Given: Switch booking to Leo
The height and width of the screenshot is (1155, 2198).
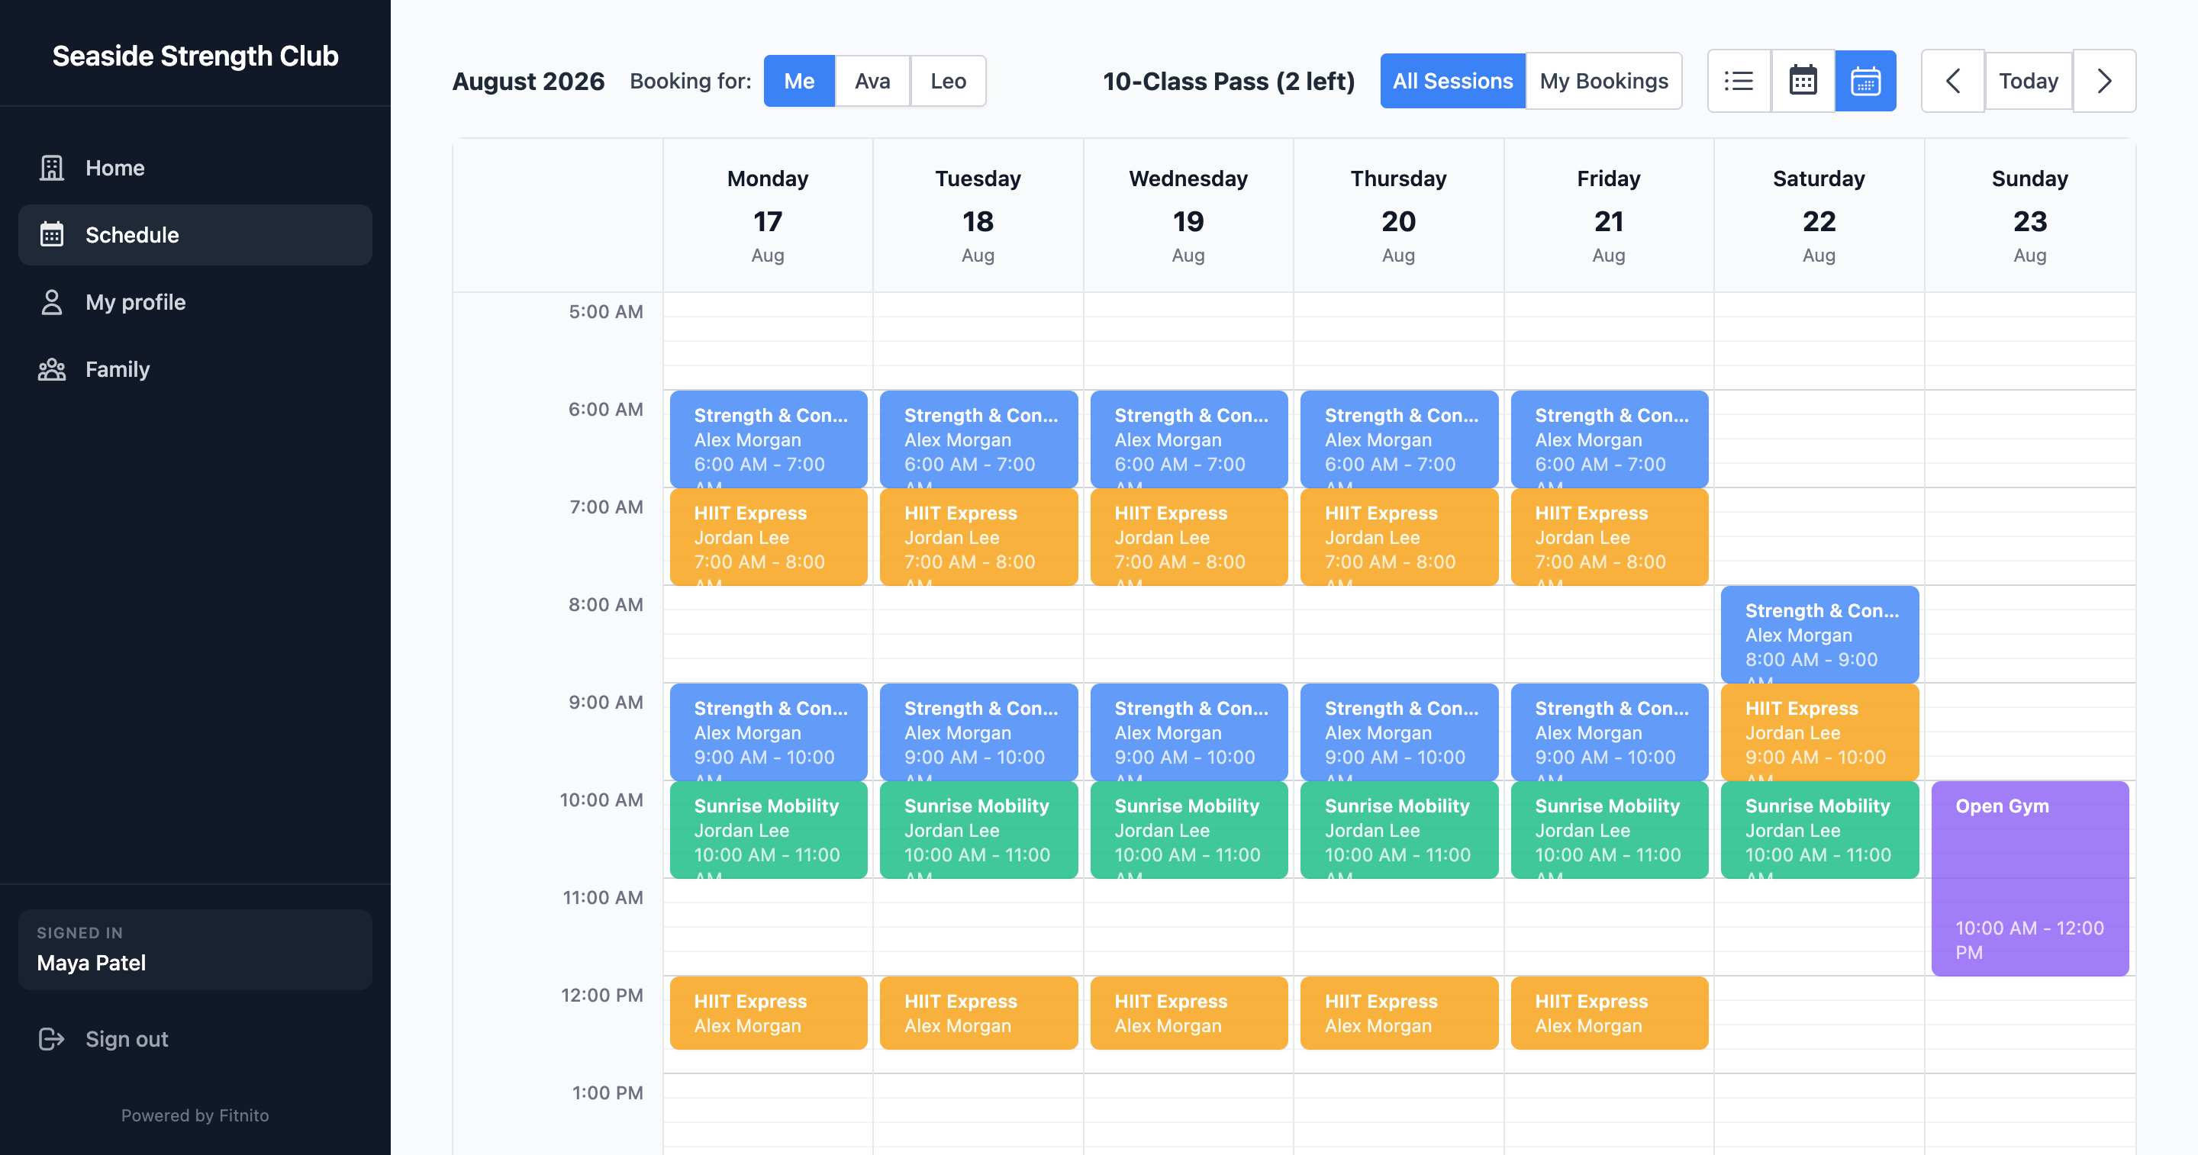Looking at the screenshot, I should [948, 81].
